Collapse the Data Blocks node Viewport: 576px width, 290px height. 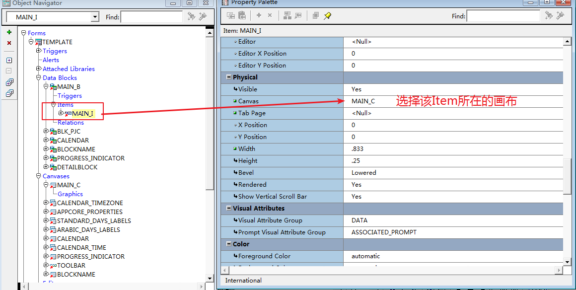(x=39, y=77)
